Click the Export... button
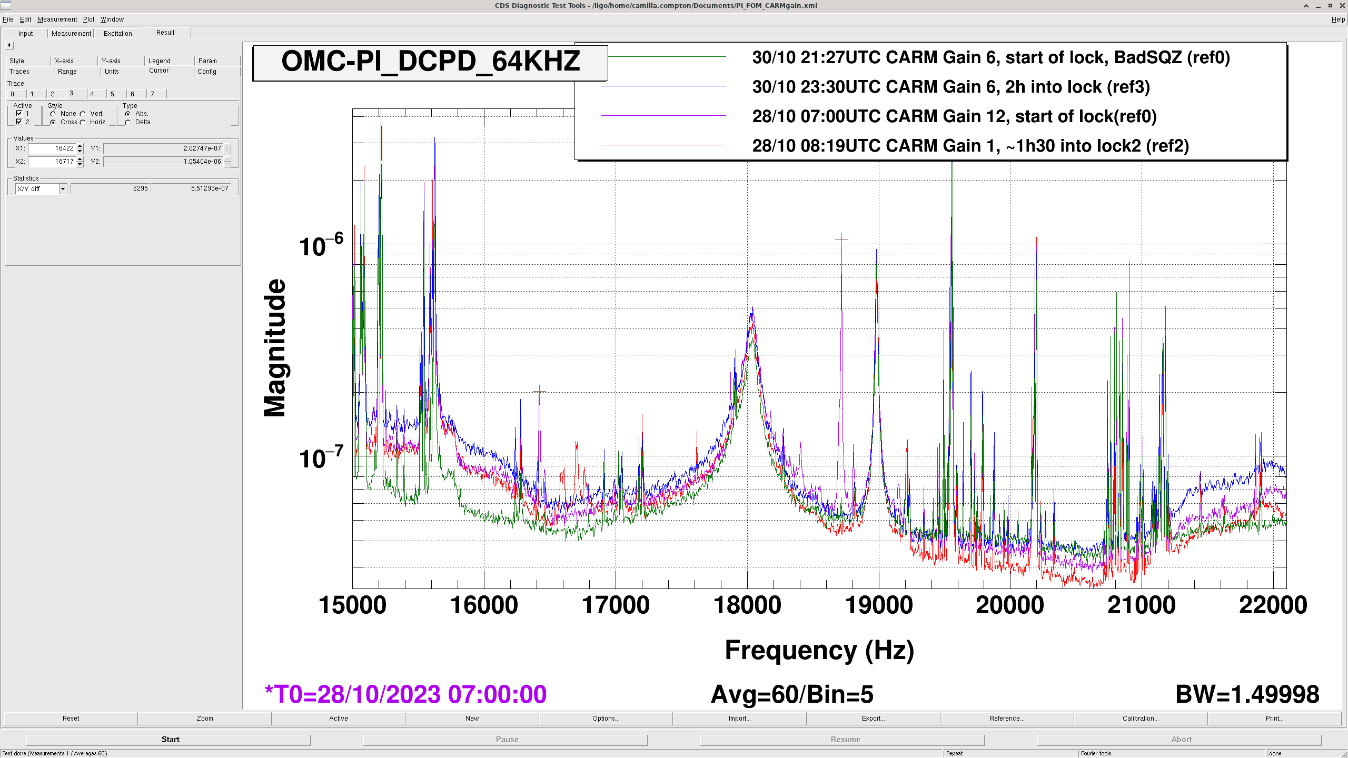The width and height of the screenshot is (1348, 758). 873,718
